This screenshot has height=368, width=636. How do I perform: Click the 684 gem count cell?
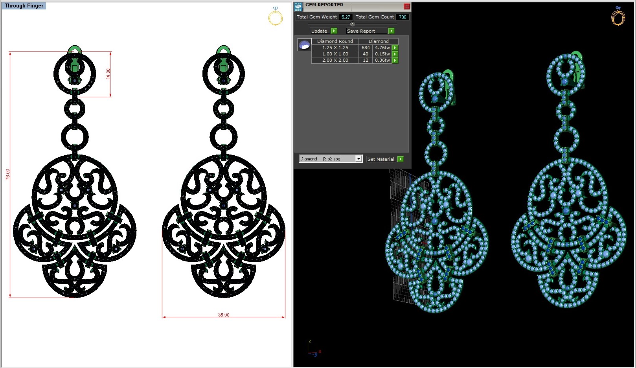366,48
